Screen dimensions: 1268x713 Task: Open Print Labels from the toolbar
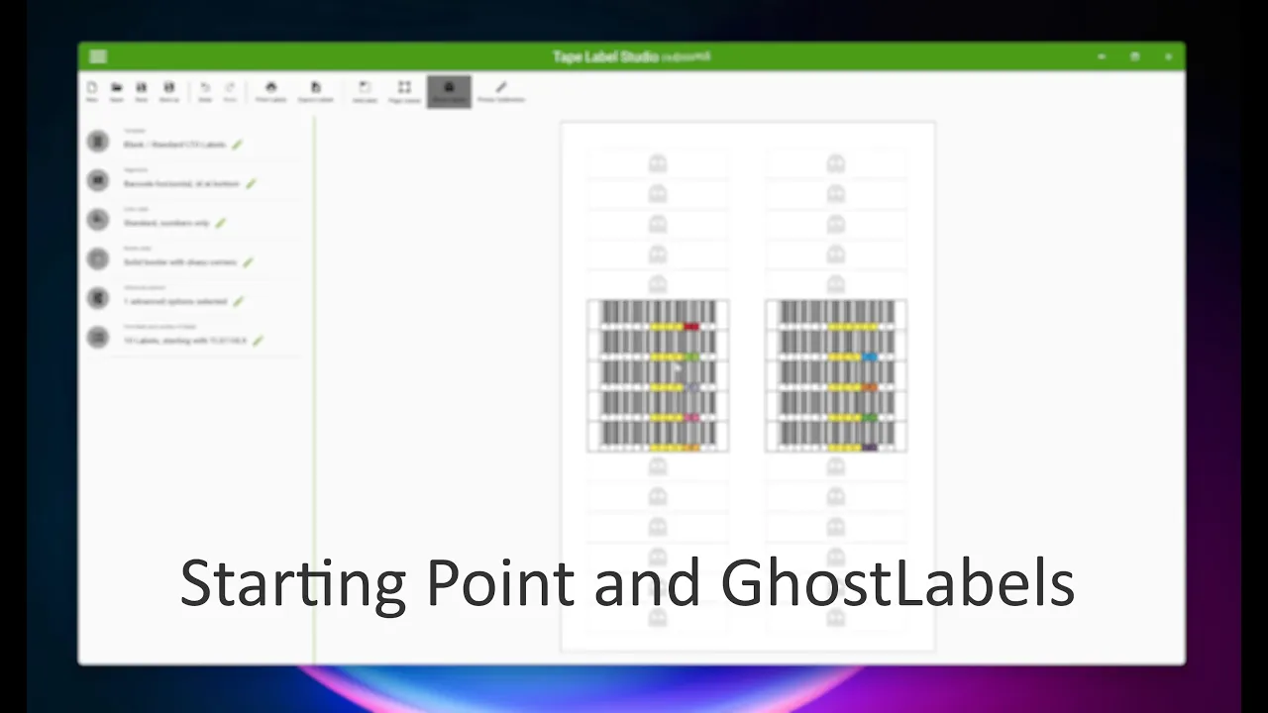270,91
